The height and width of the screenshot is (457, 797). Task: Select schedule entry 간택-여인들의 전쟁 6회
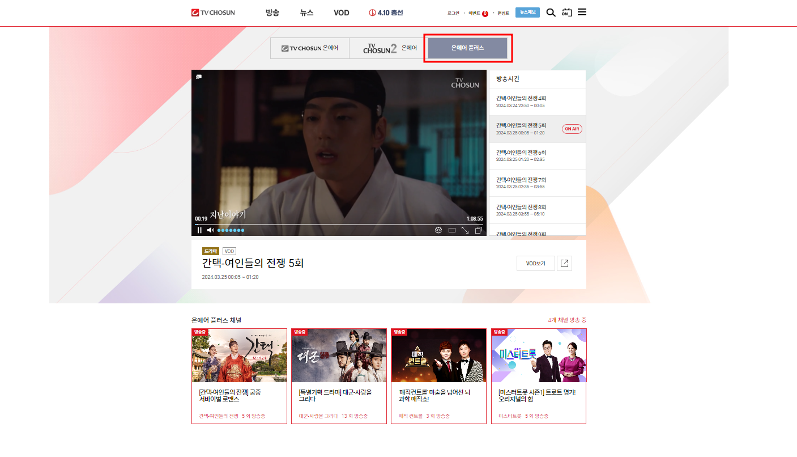pos(538,156)
